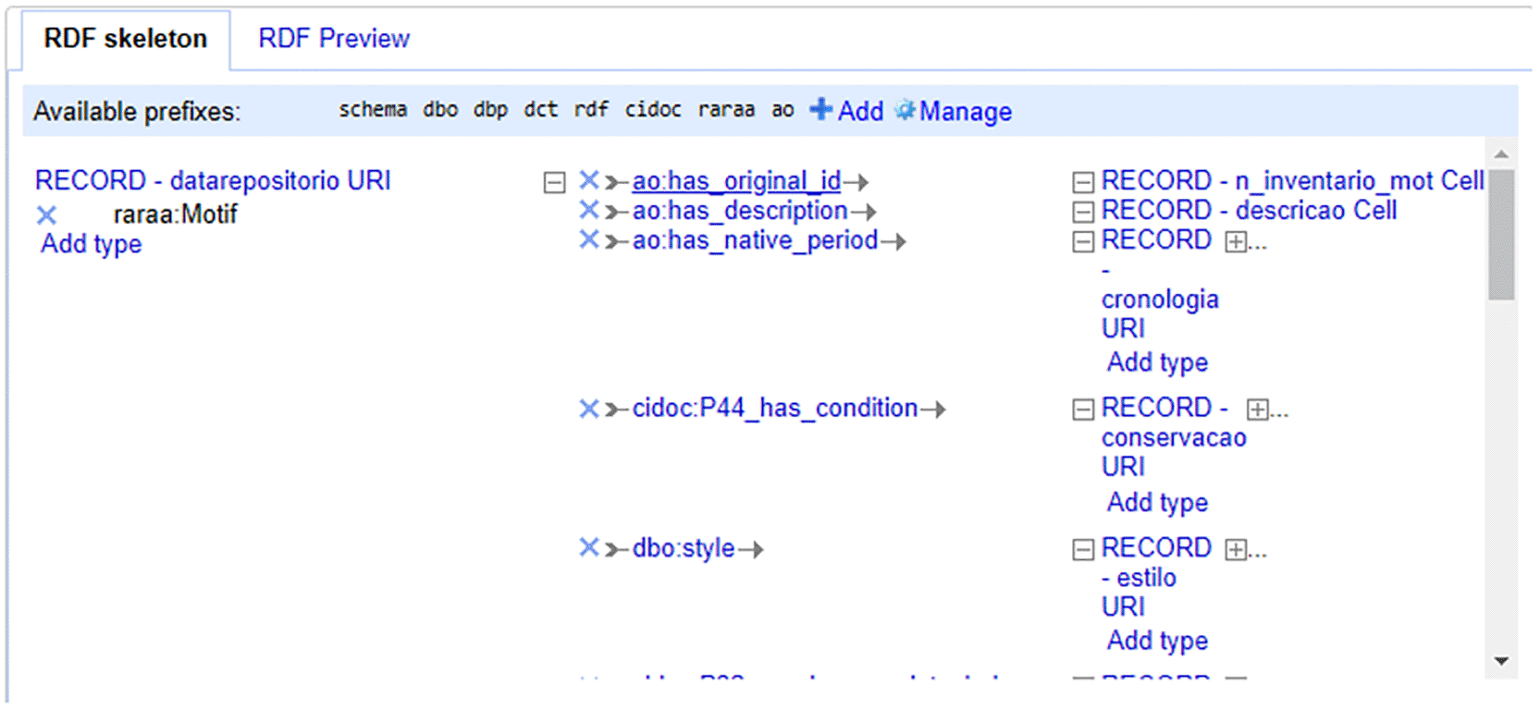
Task: Select the rdf prefix
Action: coord(591,110)
